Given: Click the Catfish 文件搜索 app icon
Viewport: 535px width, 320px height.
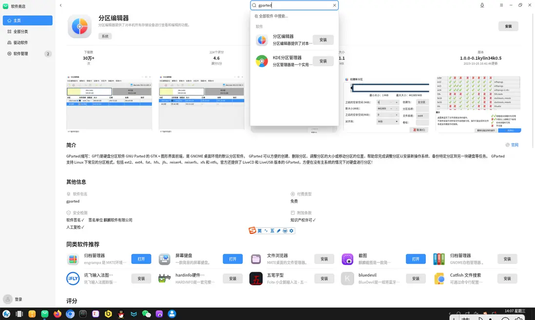Looking at the screenshot, I should tap(439, 279).
